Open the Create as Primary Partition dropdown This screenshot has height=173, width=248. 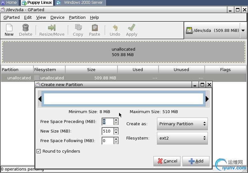182,124
